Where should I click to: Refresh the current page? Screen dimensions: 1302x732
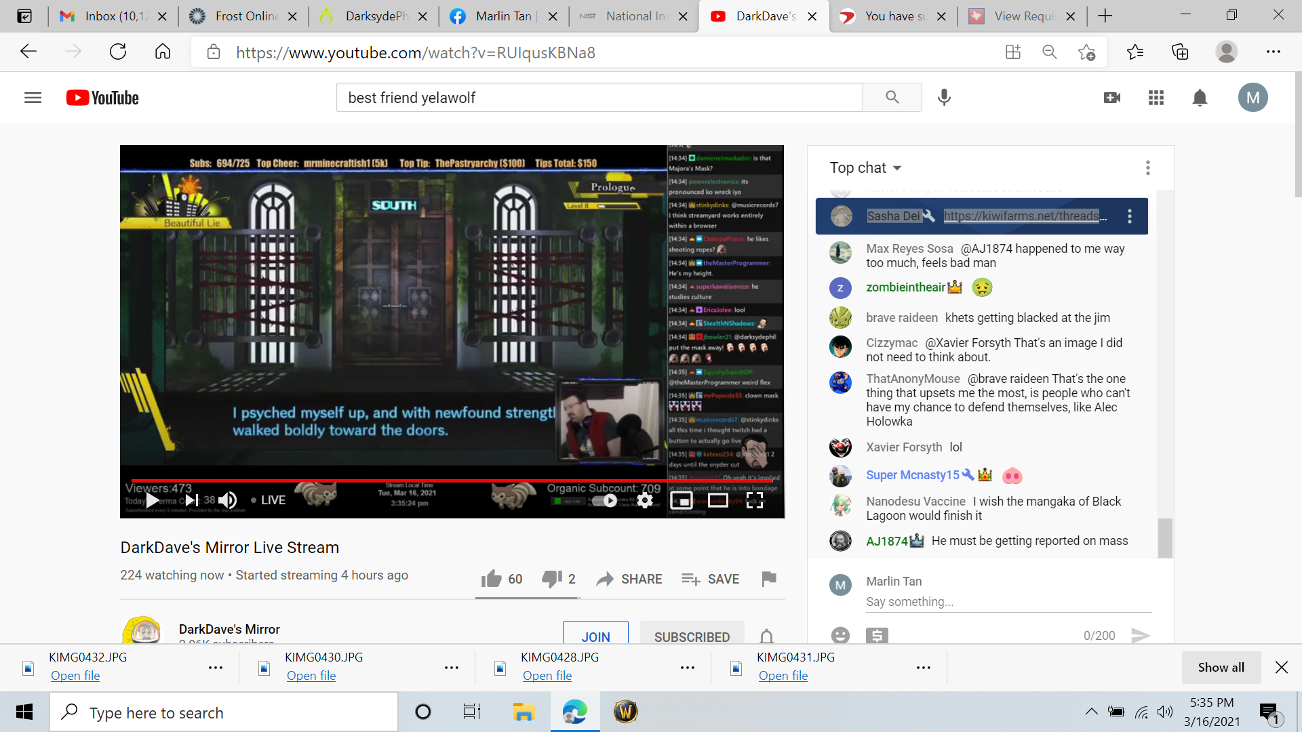[x=118, y=52]
